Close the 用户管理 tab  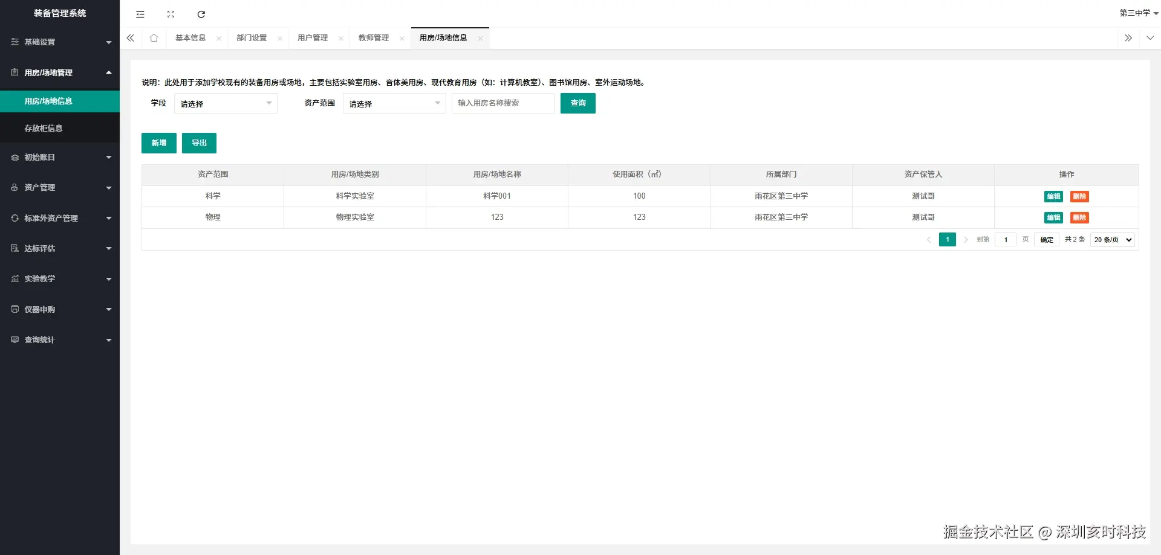click(x=341, y=38)
